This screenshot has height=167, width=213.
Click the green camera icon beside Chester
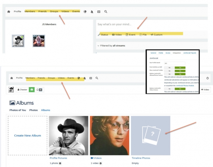click(31, 90)
